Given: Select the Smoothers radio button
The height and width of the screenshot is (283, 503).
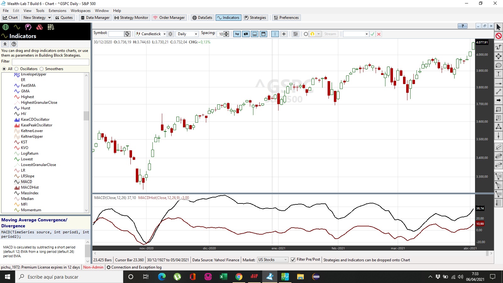Looking at the screenshot, I should coord(41,69).
